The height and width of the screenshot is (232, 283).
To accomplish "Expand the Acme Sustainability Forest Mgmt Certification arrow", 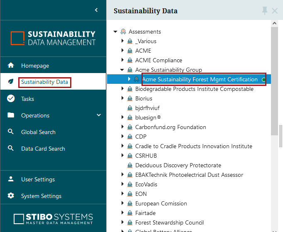I will click(129, 79).
